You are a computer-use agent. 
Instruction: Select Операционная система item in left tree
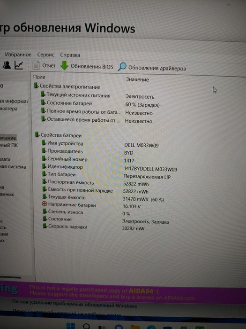coord(13,167)
